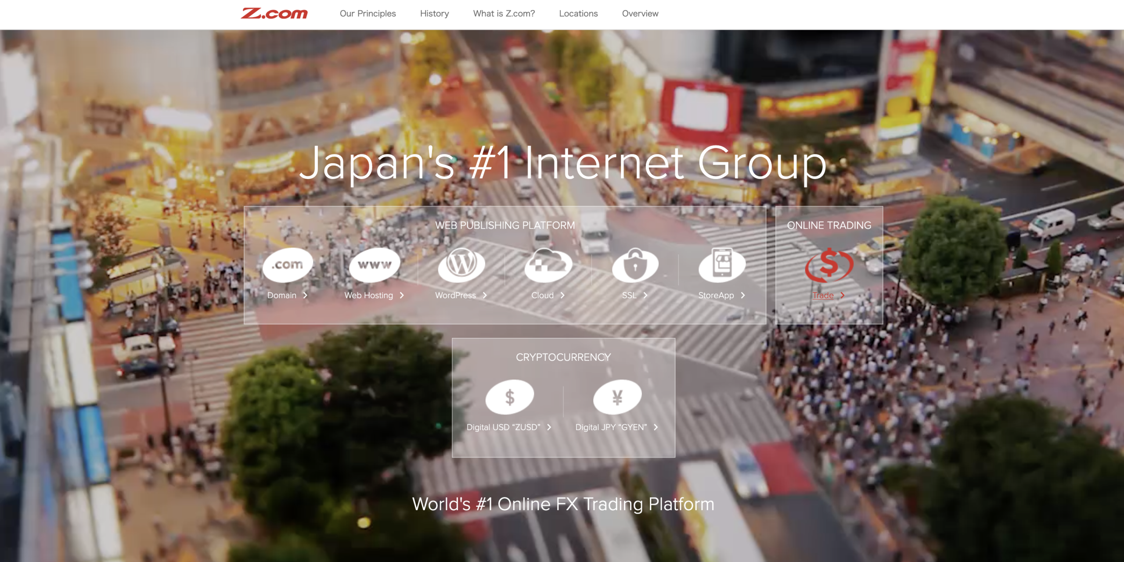Click chevron beside Web Hosting label
The height and width of the screenshot is (562, 1124).
point(402,295)
